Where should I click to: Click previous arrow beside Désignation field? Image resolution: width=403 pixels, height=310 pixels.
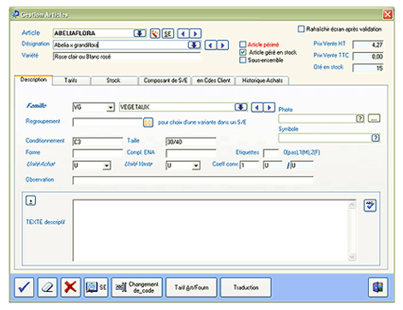pos(211,45)
